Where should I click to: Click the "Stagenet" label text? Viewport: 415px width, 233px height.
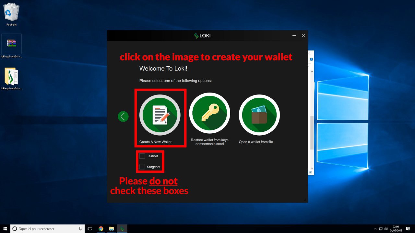pyautogui.click(x=154, y=167)
